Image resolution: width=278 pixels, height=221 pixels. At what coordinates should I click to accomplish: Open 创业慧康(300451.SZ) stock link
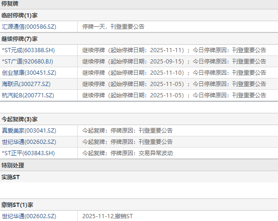pyautogui.click(x=29, y=73)
